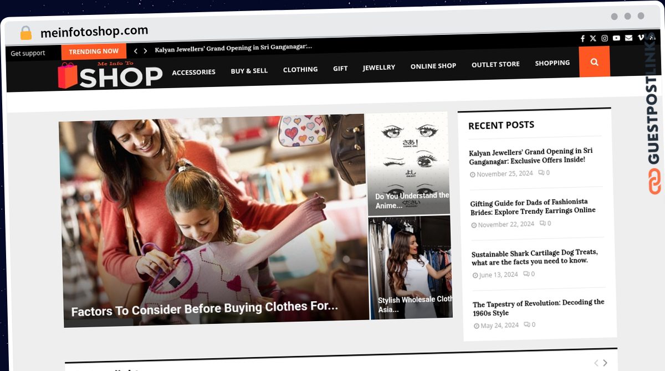Click the meinfotoshop.com address text
This screenshot has height=371, width=665.
coord(94,31)
